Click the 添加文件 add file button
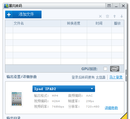This screenshot has width=130, height=119. coord(23,14)
